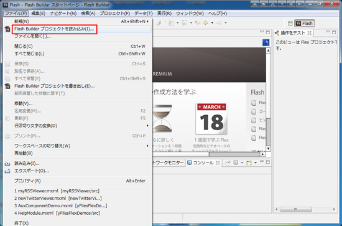This screenshot has height=226, width=342.
Task: Open the new console dropdown arrow
Action: pos(256,162)
